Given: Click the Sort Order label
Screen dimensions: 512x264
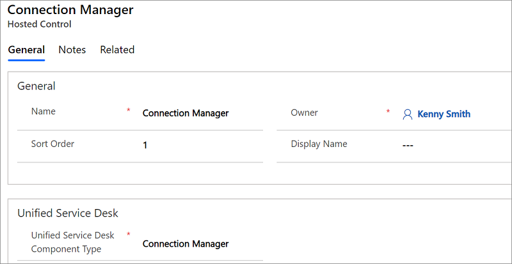Looking at the screenshot, I should [x=52, y=144].
